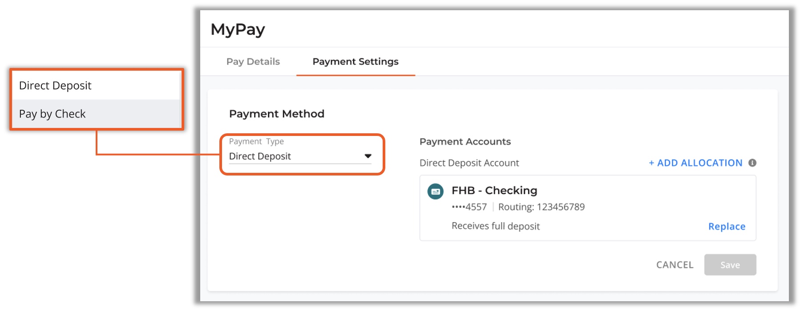Click the Payment Accounts heading
The width and height of the screenshot is (800, 311).
pyautogui.click(x=465, y=142)
